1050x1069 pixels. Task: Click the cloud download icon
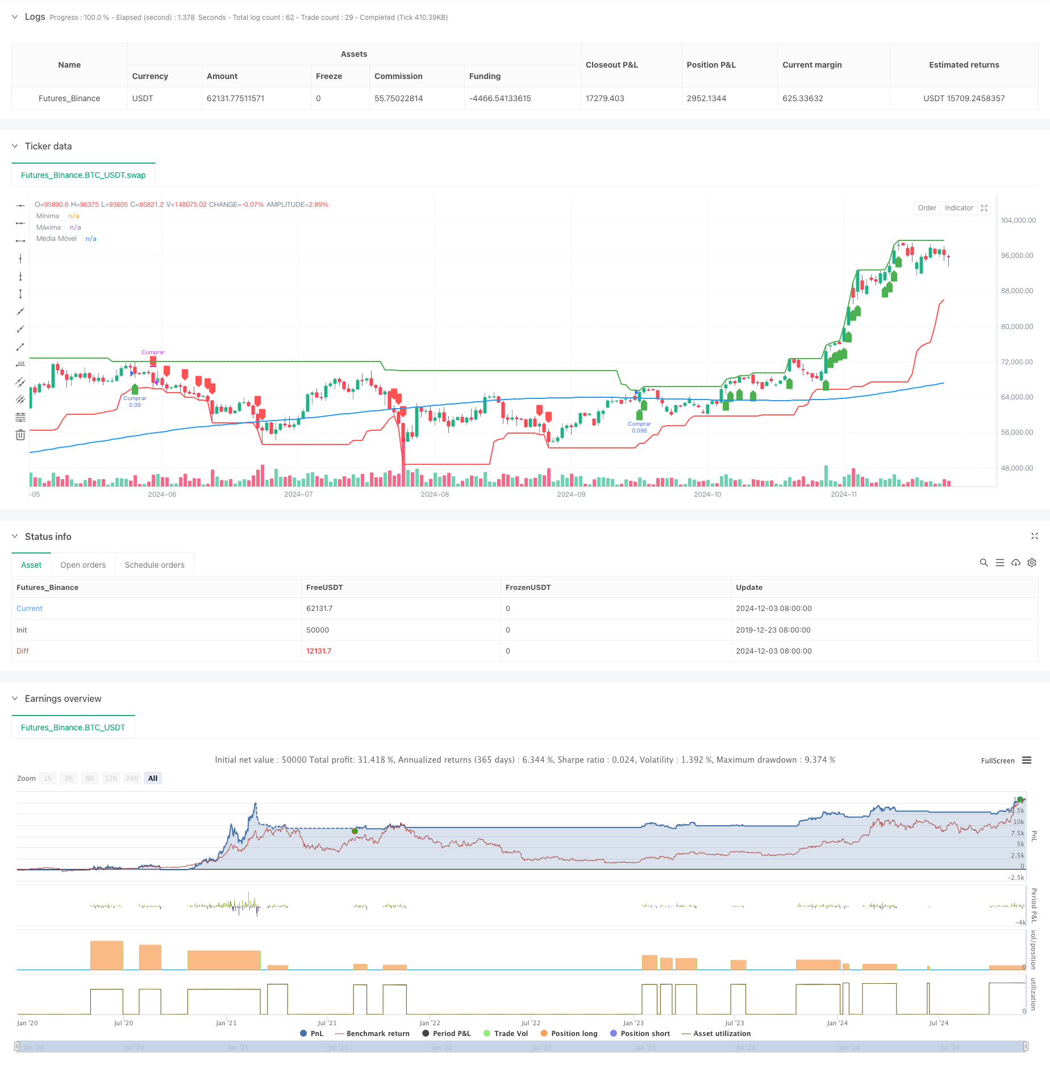click(1016, 563)
